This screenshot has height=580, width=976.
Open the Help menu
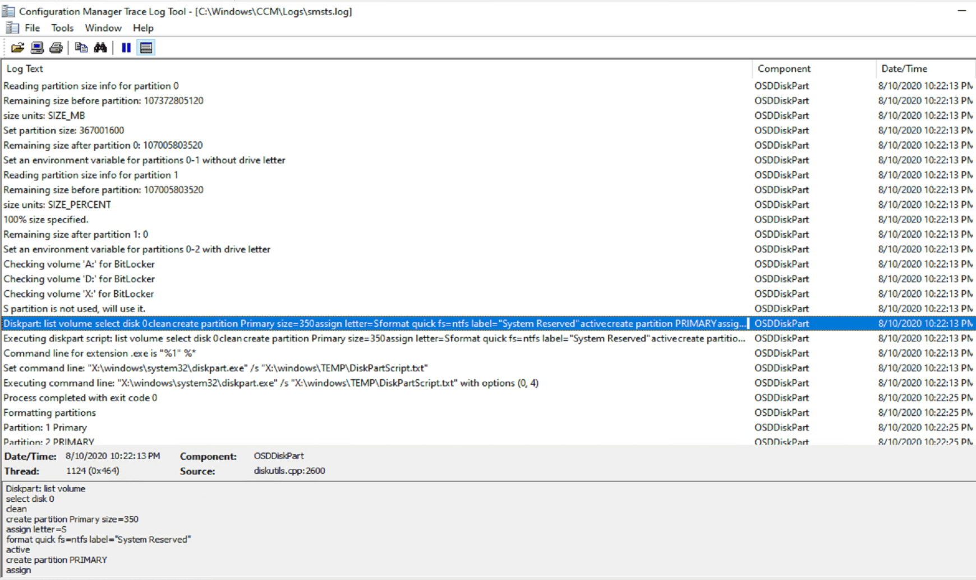coord(142,27)
